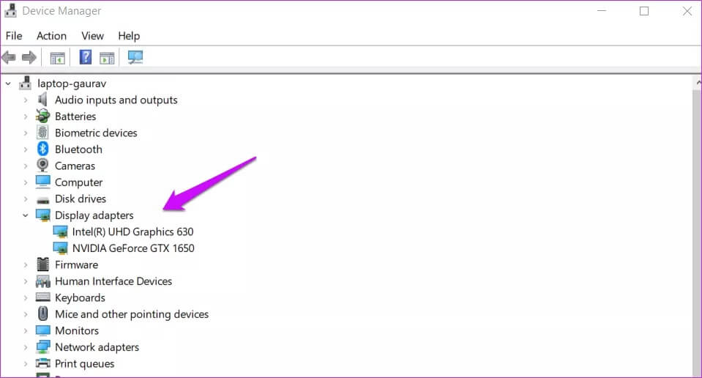Screen dimensions: 702x378
Task: Open the Action menu
Action: (51, 36)
